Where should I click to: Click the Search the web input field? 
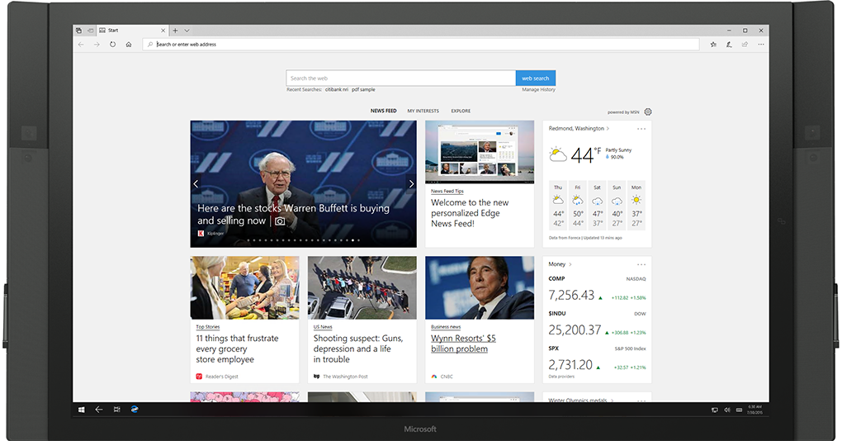(400, 78)
